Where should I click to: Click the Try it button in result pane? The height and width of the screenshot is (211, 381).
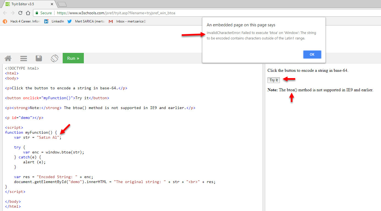(x=274, y=80)
